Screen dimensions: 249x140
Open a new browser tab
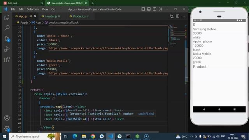(x=93, y=3)
